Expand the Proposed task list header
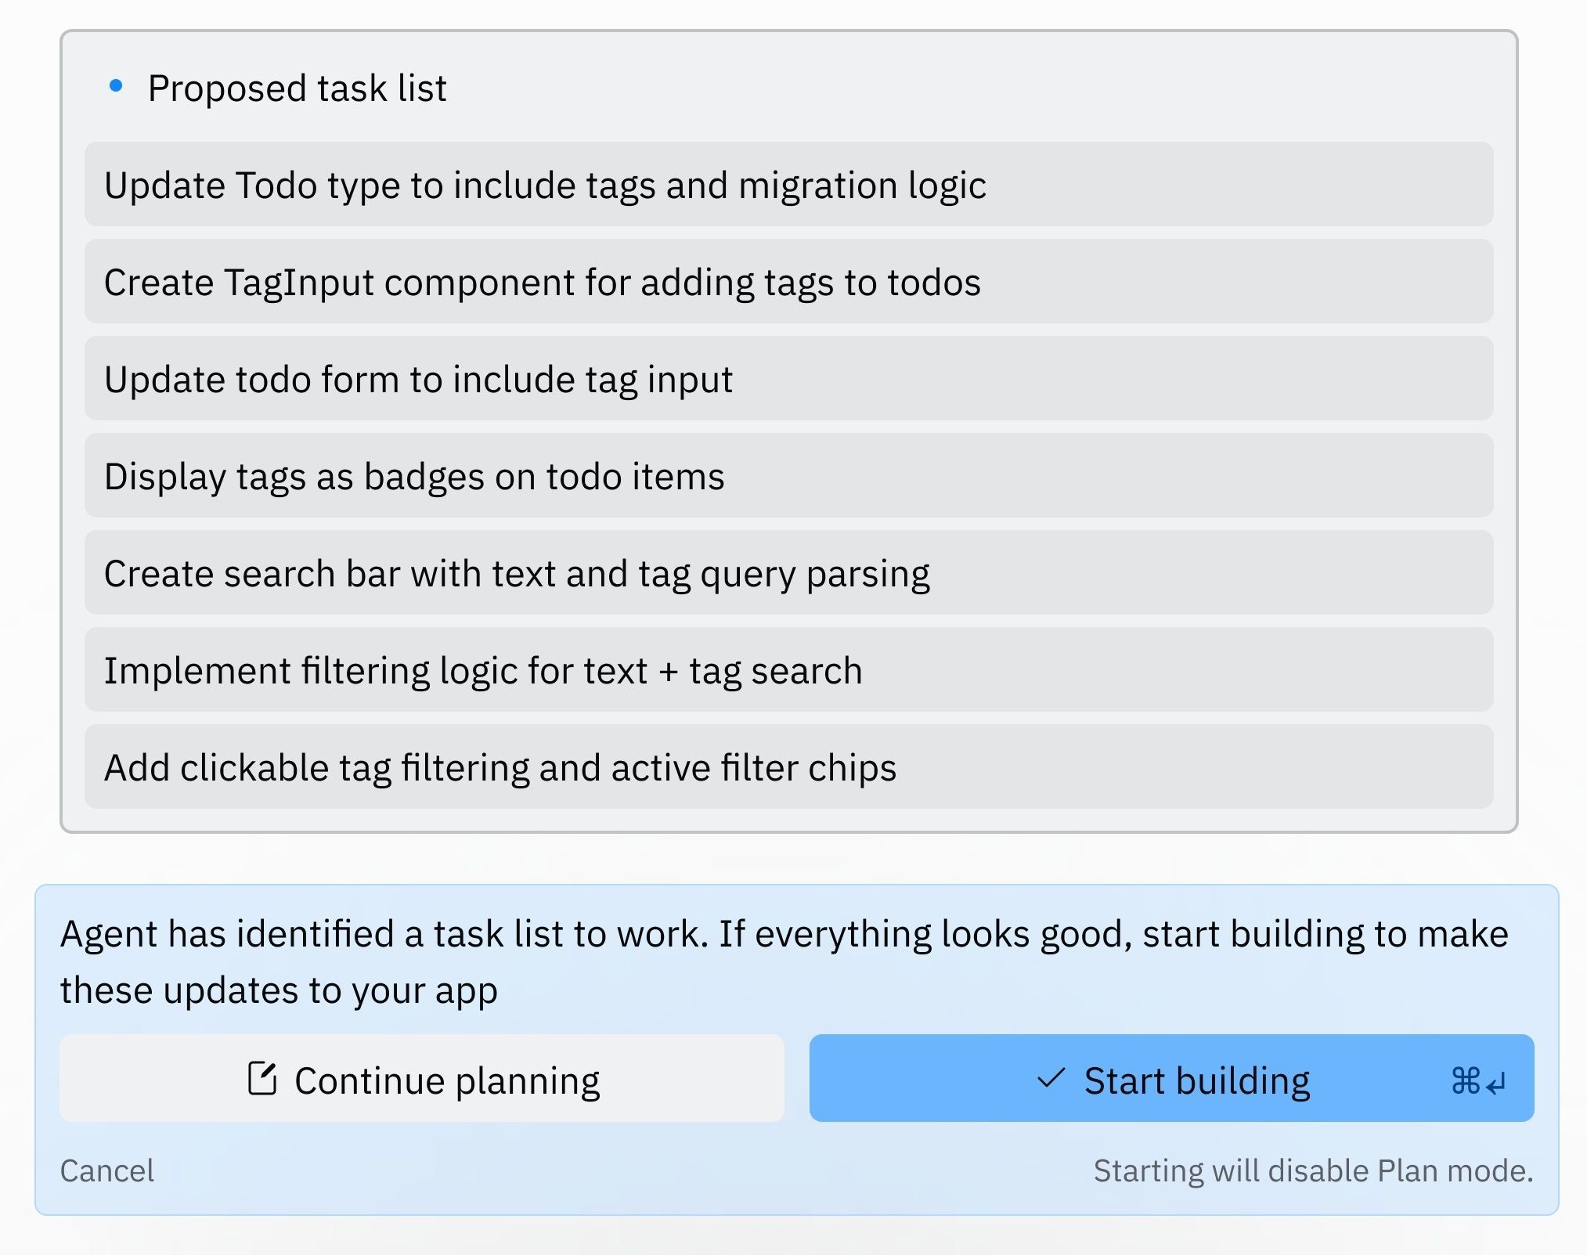The width and height of the screenshot is (1587, 1255). tap(298, 87)
